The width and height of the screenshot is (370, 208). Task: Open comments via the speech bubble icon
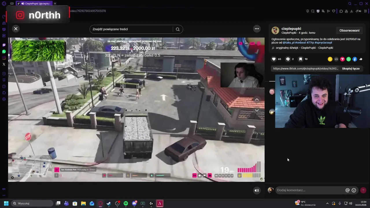click(288, 59)
